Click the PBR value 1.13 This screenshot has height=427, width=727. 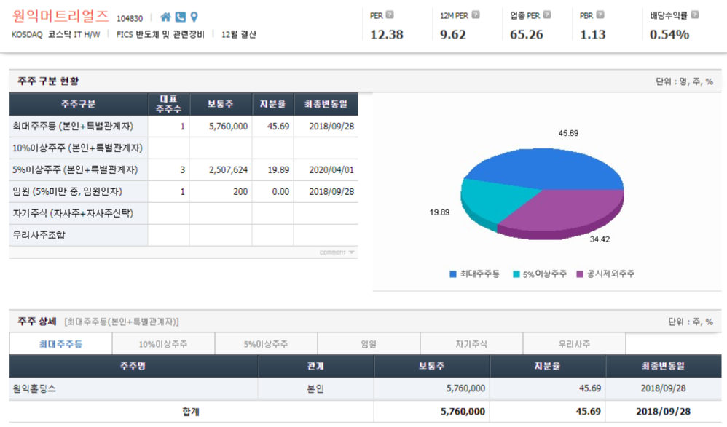click(x=592, y=35)
